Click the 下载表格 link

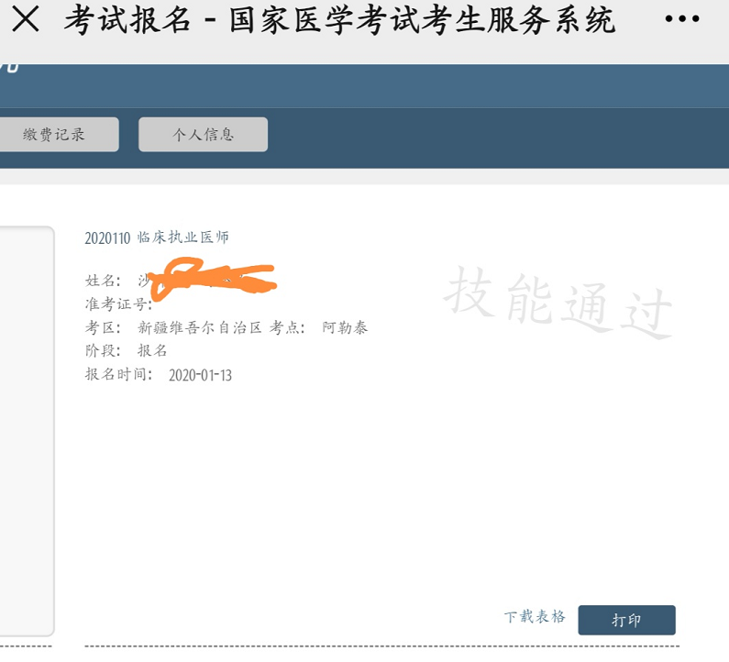coord(535,617)
